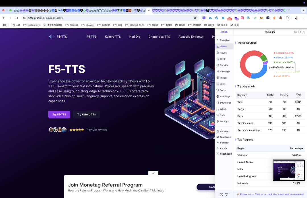Click the cookie extension icon
Viewport: 307px width, 198px height.
281,18
